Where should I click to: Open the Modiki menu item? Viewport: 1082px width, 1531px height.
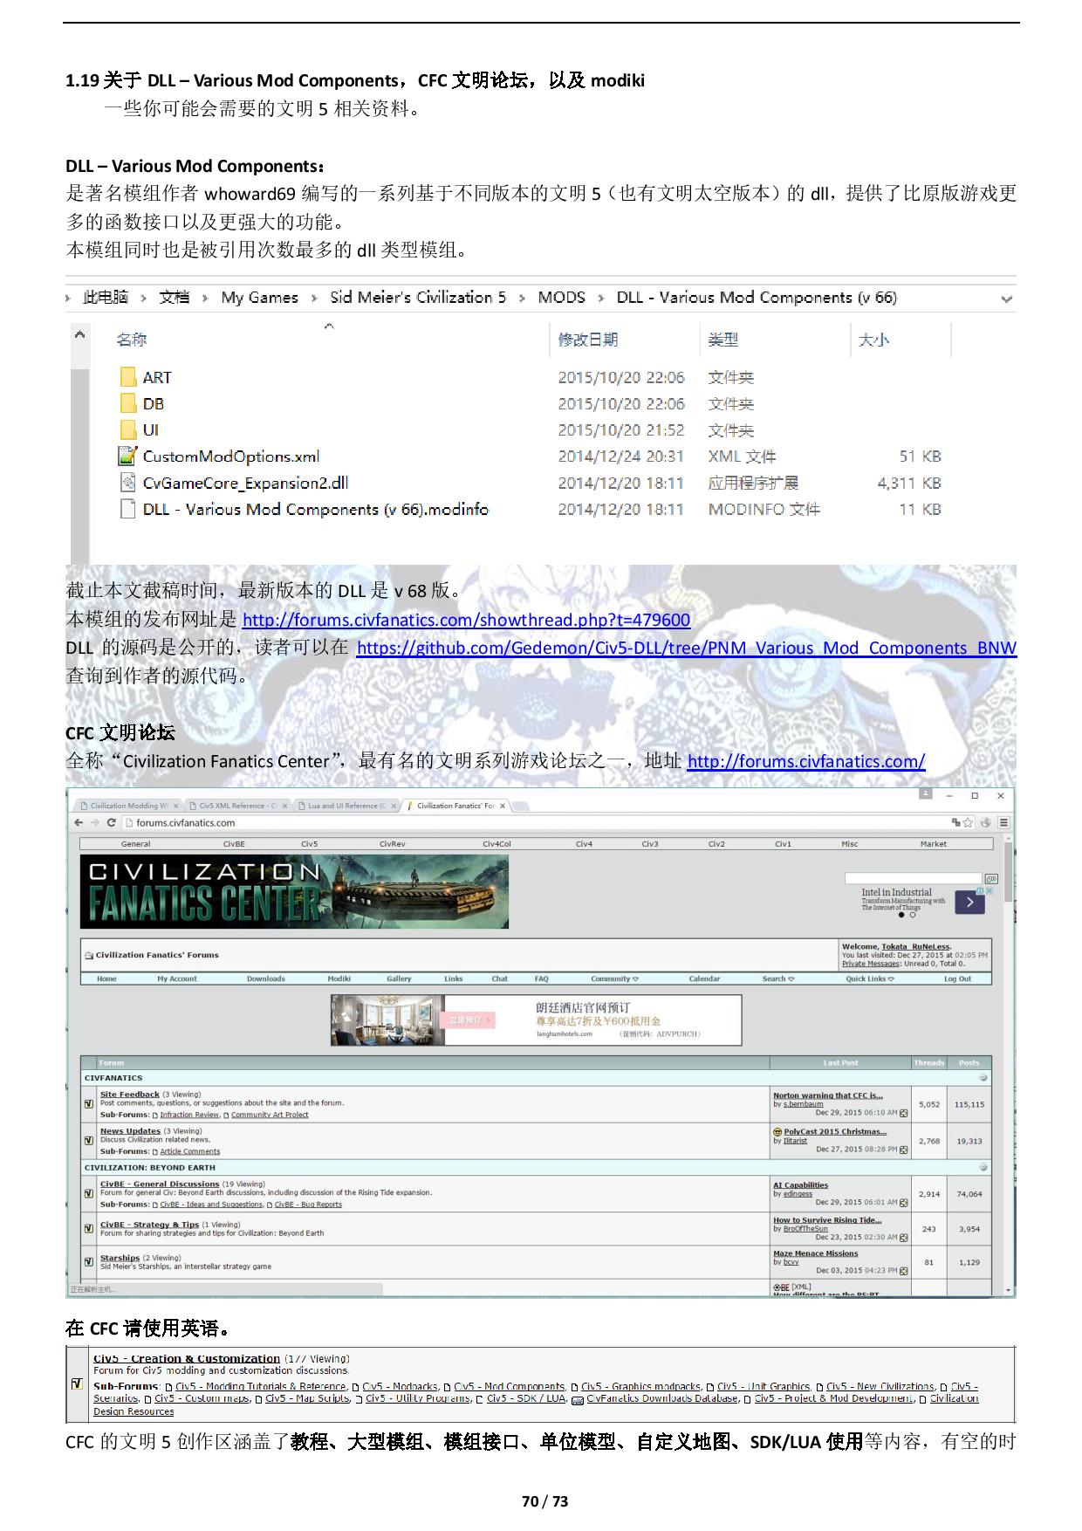coord(339,979)
